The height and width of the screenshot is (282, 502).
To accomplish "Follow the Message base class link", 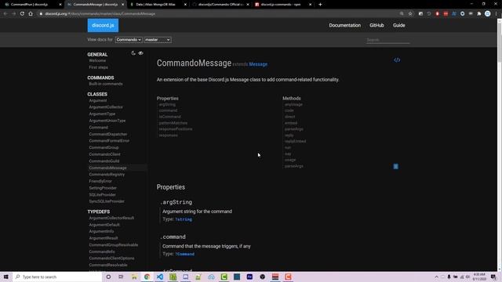I will [258, 64].
